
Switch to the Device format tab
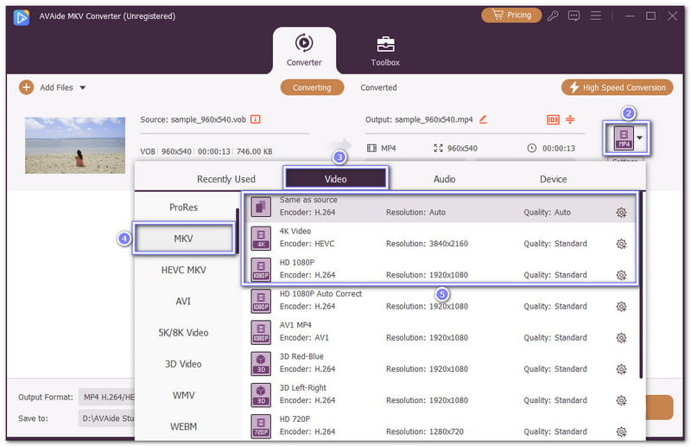pyautogui.click(x=554, y=179)
